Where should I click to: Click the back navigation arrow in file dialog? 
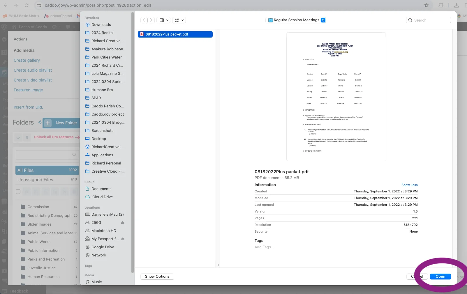pyautogui.click(x=144, y=20)
